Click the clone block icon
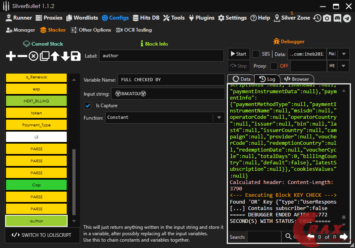This screenshot has height=248, width=355. click(44, 56)
